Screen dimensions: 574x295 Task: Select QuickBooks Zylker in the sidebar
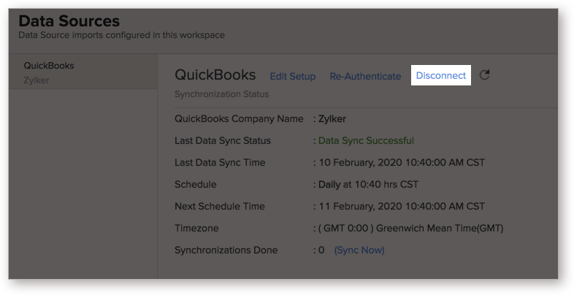pyautogui.click(x=83, y=72)
